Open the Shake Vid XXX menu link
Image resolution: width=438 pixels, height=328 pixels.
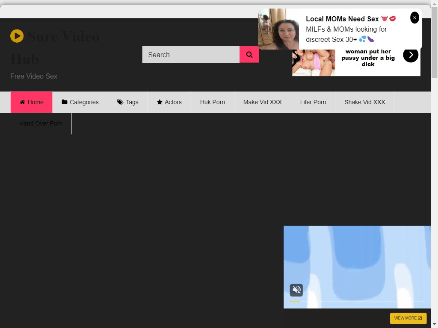click(365, 102)
